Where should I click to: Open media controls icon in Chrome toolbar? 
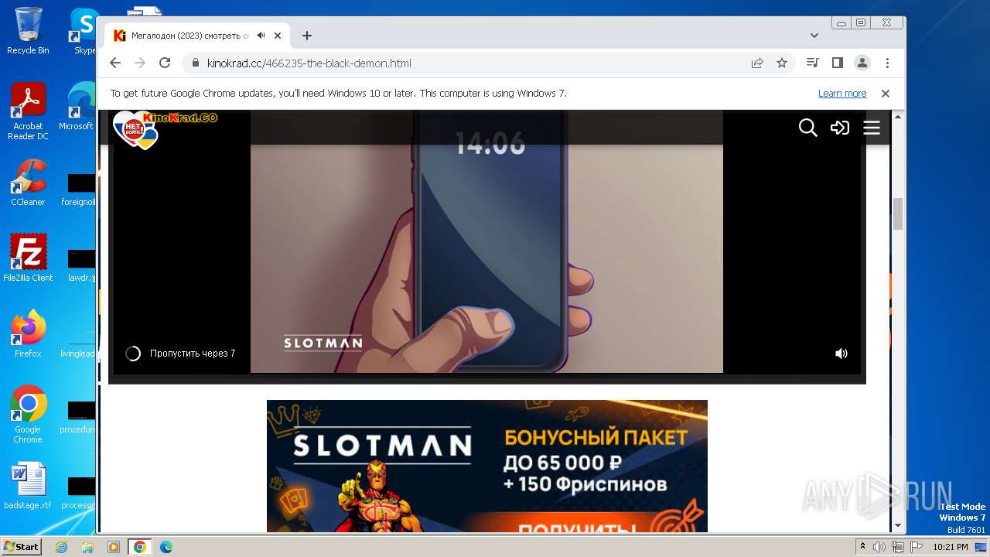click(812, 63)
